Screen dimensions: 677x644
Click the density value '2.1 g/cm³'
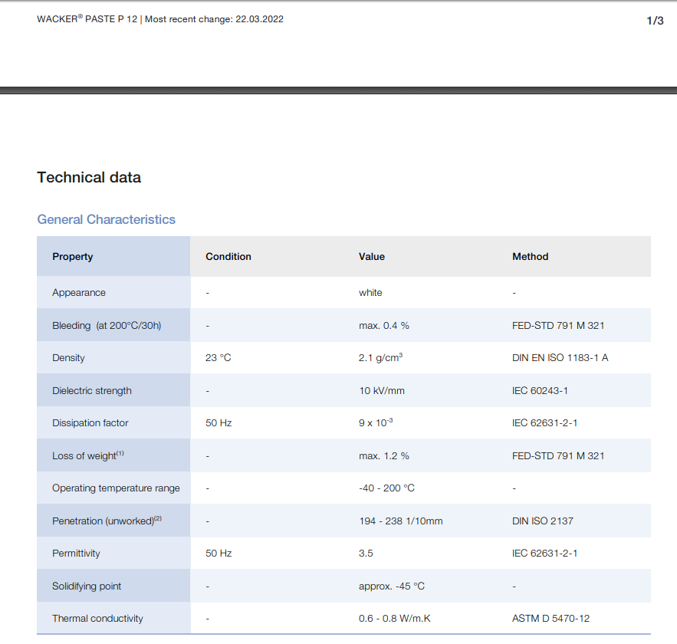tap(381, 358)
